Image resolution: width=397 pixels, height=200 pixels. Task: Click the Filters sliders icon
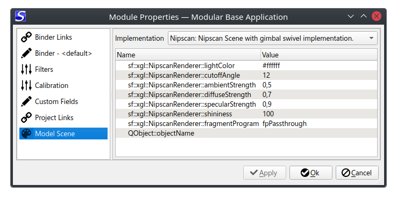[26, 69]
